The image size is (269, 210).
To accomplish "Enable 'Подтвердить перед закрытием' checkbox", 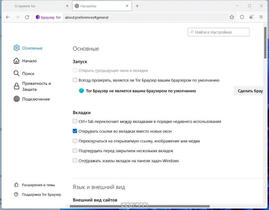I will click(x=75, y=151).
